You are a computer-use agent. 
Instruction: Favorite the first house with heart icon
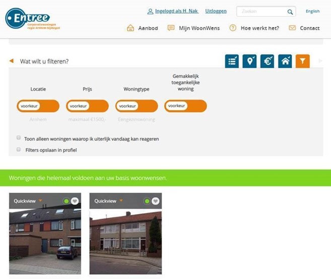pos(75,201)
